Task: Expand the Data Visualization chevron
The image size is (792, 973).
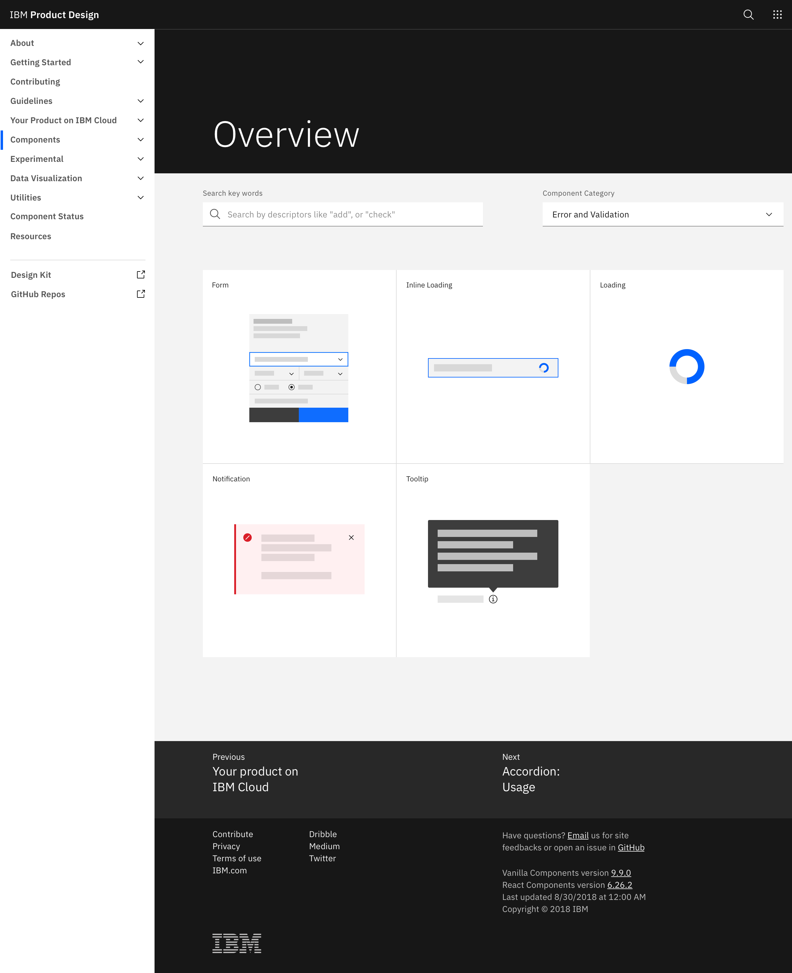Action: point(141,178)
